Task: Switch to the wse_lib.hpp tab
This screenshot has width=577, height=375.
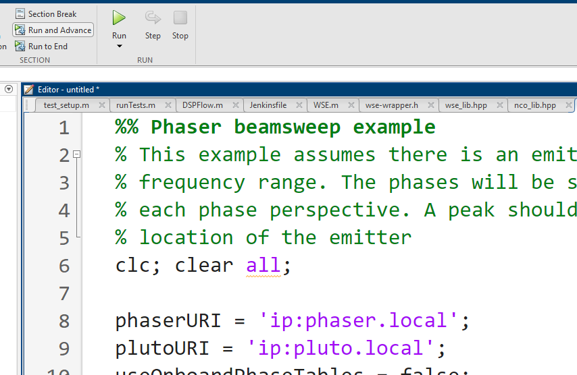Action: pos(466,105)
